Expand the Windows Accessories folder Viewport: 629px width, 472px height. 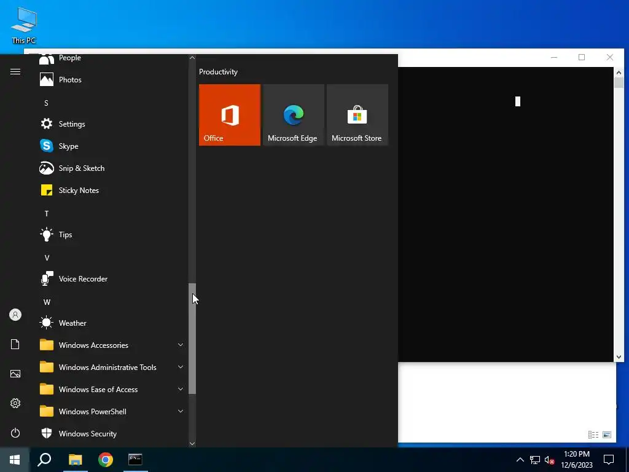[x=111, y=345]
